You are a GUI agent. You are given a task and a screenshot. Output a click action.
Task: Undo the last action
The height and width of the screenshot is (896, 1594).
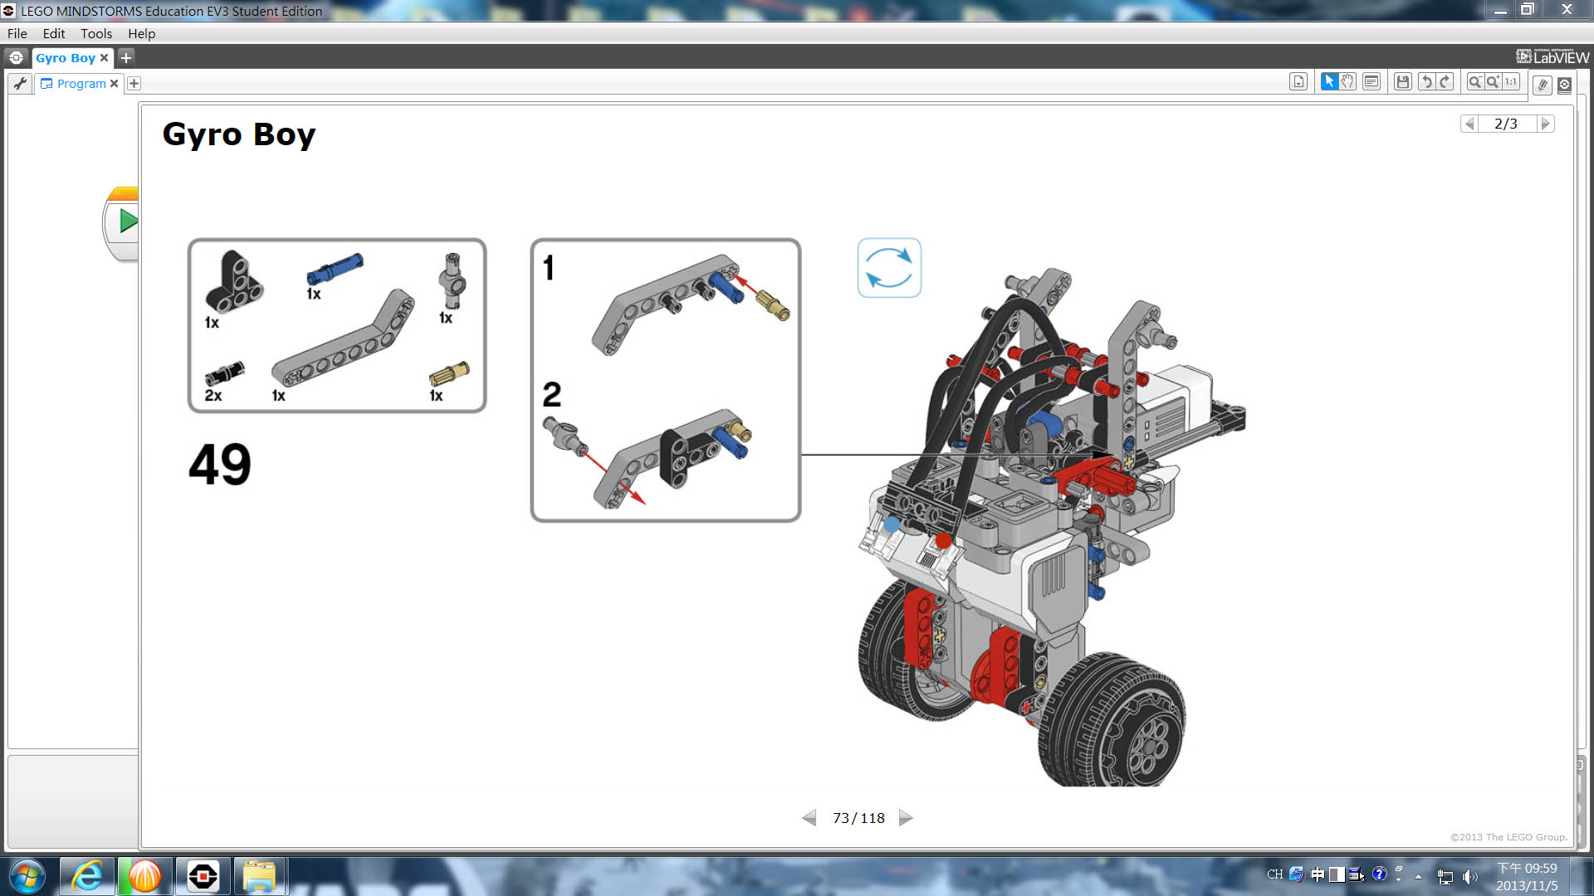coord(1426,81)
